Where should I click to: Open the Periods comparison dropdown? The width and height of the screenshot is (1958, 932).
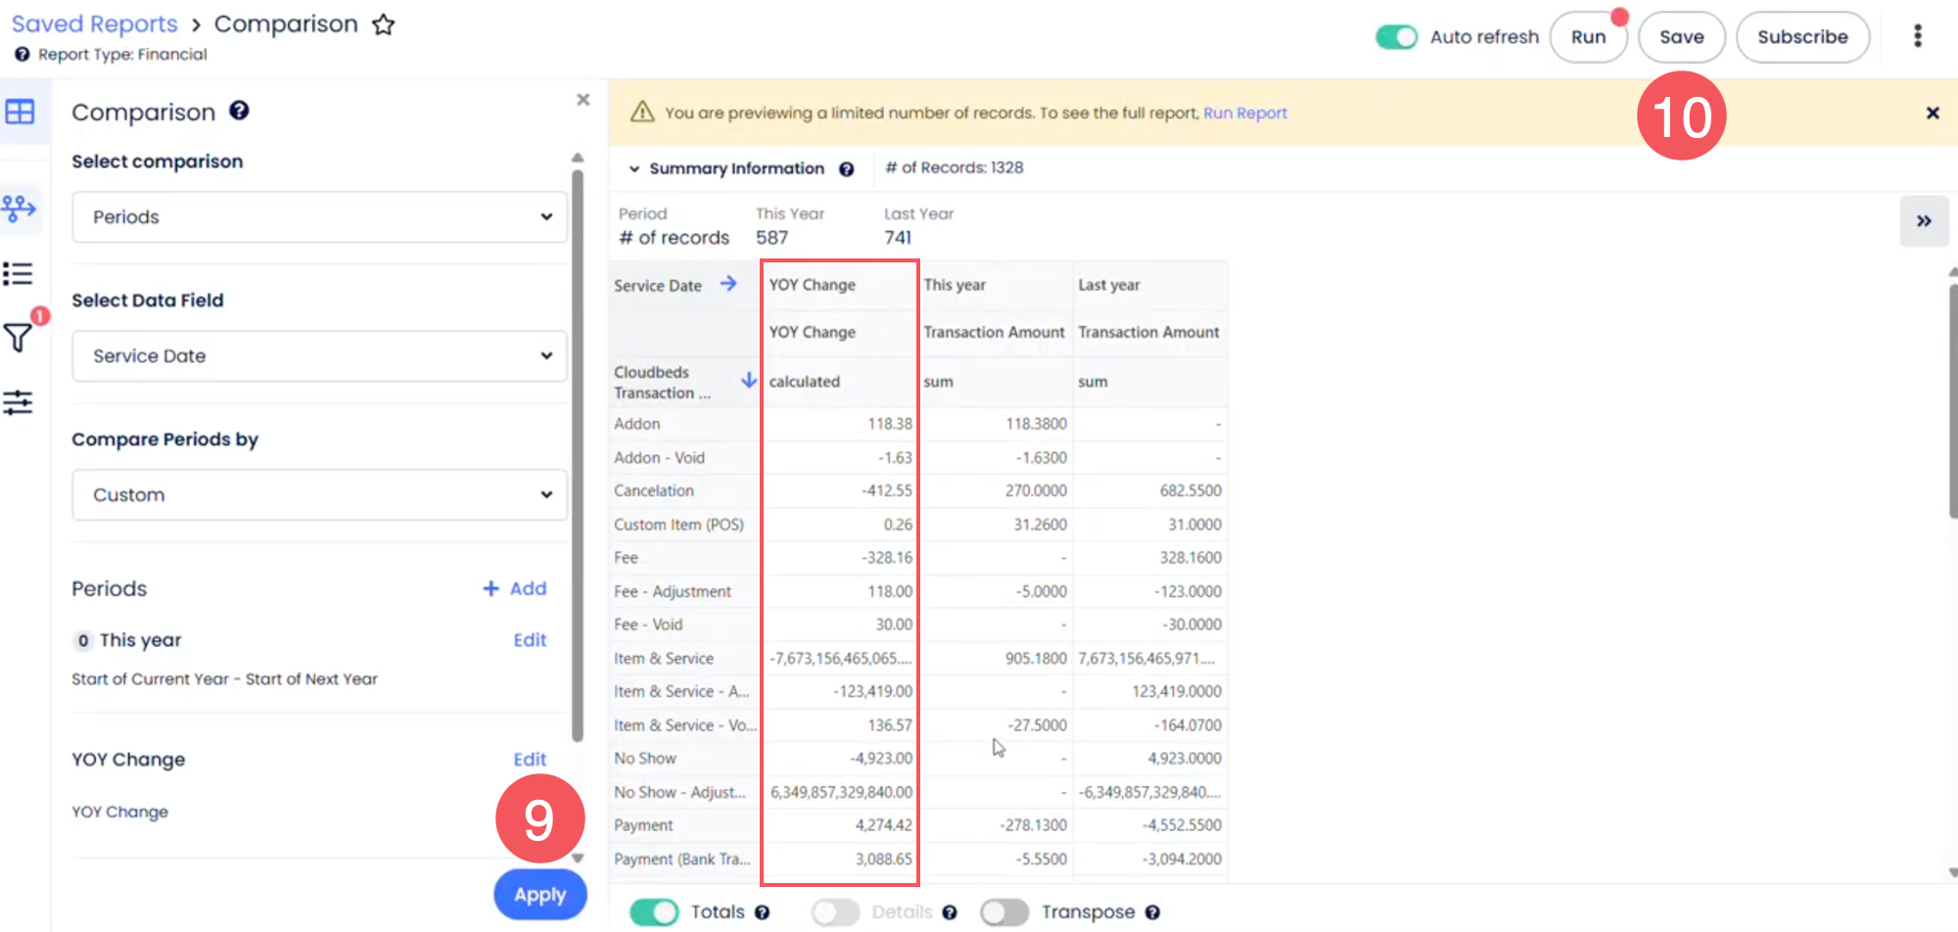point(319,217)
